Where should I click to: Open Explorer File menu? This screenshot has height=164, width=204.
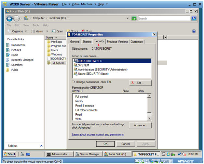[9, 25]
